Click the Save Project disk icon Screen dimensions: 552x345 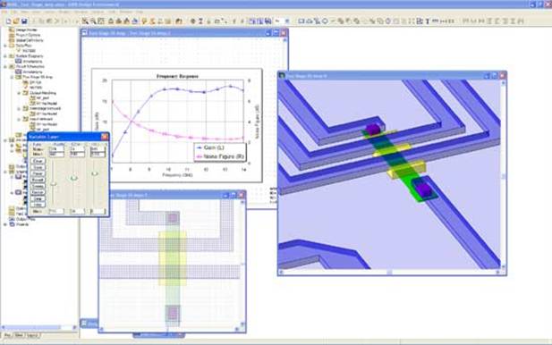[24, 21]
